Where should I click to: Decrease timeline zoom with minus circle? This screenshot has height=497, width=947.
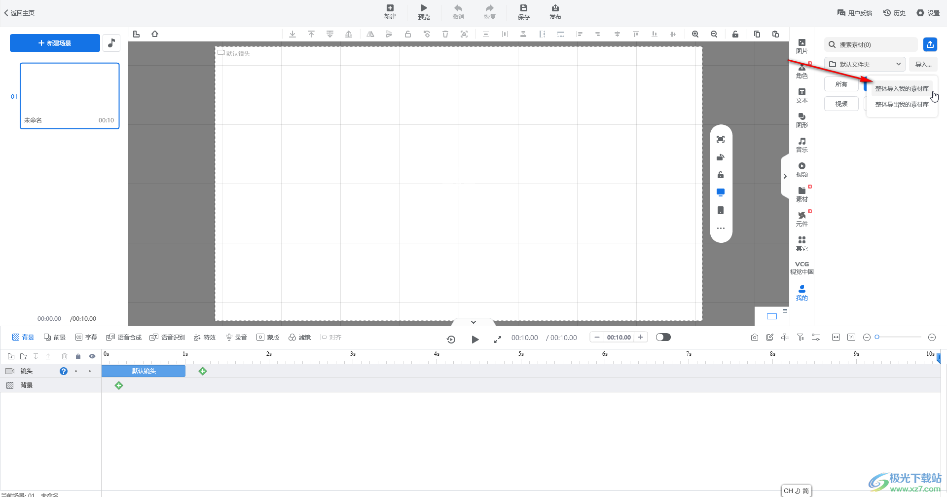(866, 337)
